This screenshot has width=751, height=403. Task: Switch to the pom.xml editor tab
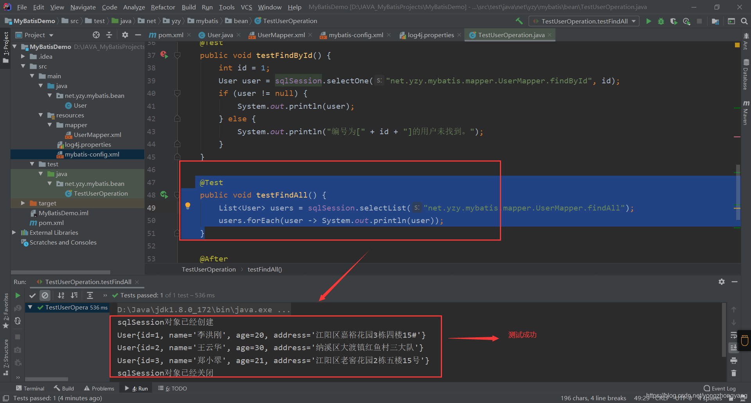[171, 35]
